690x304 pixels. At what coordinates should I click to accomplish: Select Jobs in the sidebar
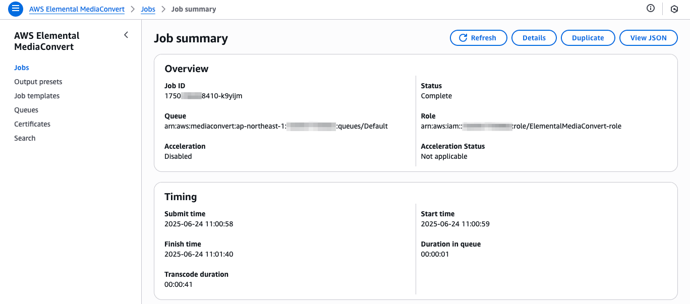tap(22, 68)
